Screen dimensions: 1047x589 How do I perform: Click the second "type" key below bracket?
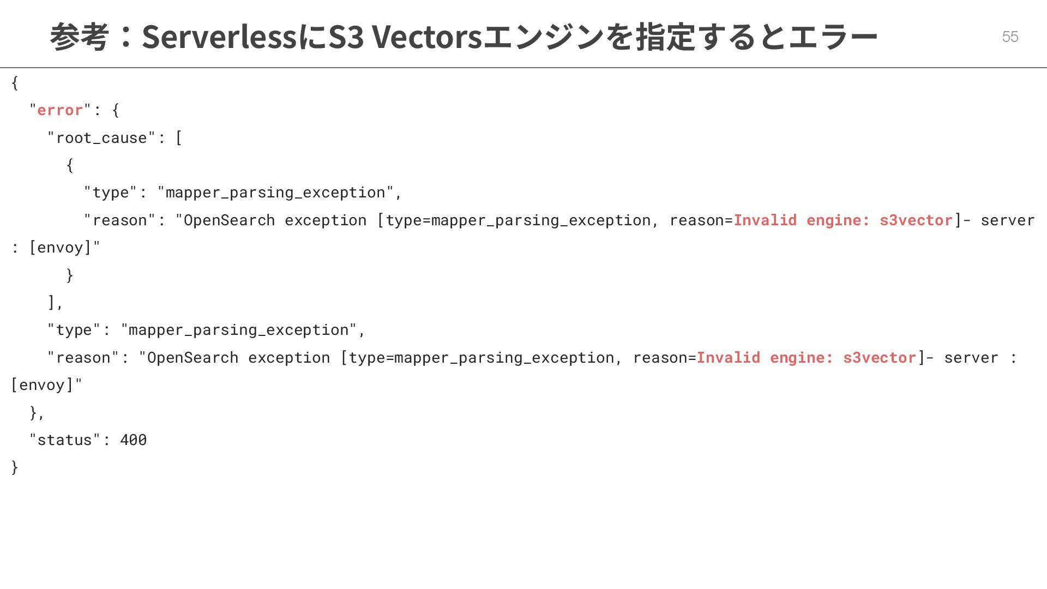(74, 330)
